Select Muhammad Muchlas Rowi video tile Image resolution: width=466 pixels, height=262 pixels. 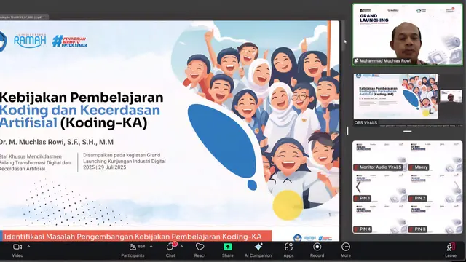[x=408, y=34]
